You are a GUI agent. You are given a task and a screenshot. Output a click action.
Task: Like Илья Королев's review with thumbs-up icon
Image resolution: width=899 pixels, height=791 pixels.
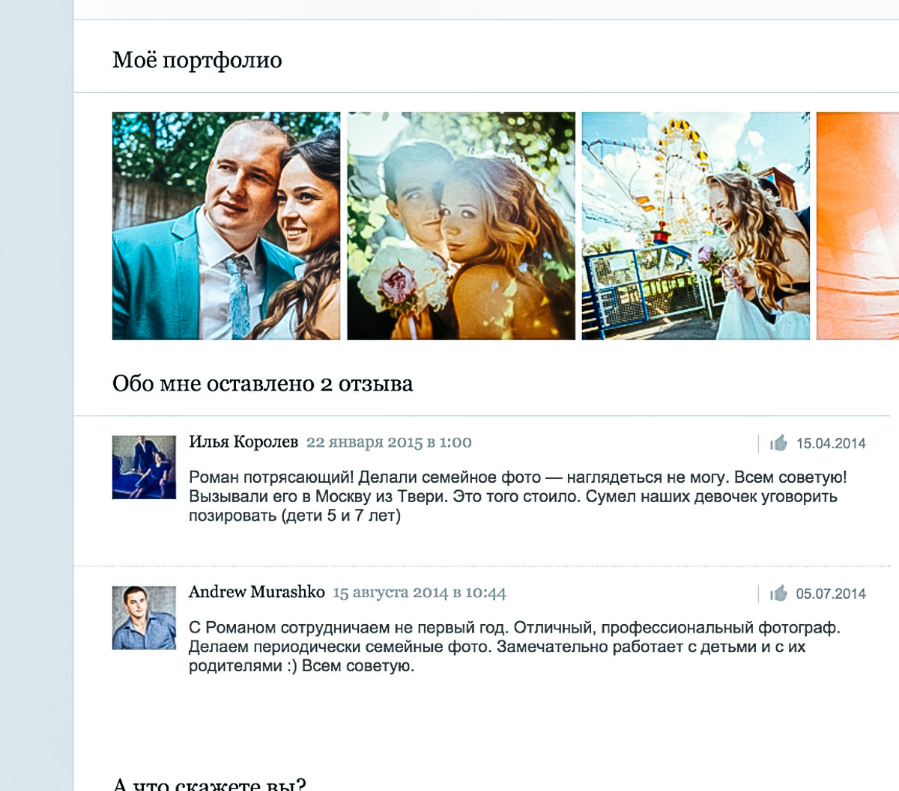(778, 443)
